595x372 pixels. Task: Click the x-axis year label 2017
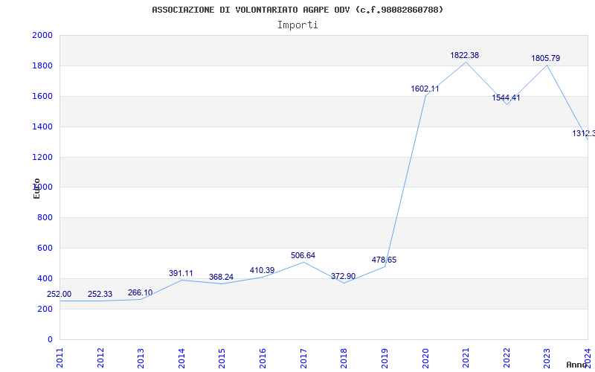click(x=303, y=359)
